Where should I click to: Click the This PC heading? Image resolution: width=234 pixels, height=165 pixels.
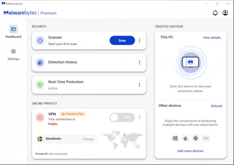167,37
